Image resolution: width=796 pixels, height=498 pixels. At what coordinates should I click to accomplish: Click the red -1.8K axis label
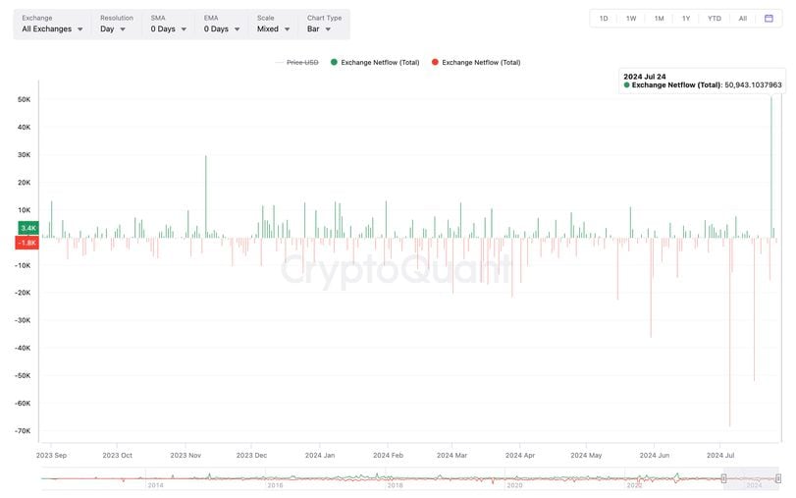point(27,243)
